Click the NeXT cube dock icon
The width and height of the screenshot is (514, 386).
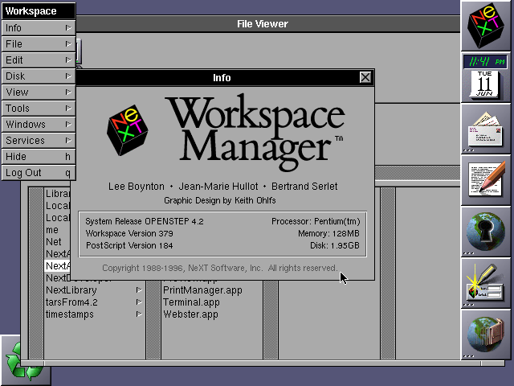[487, 26]
